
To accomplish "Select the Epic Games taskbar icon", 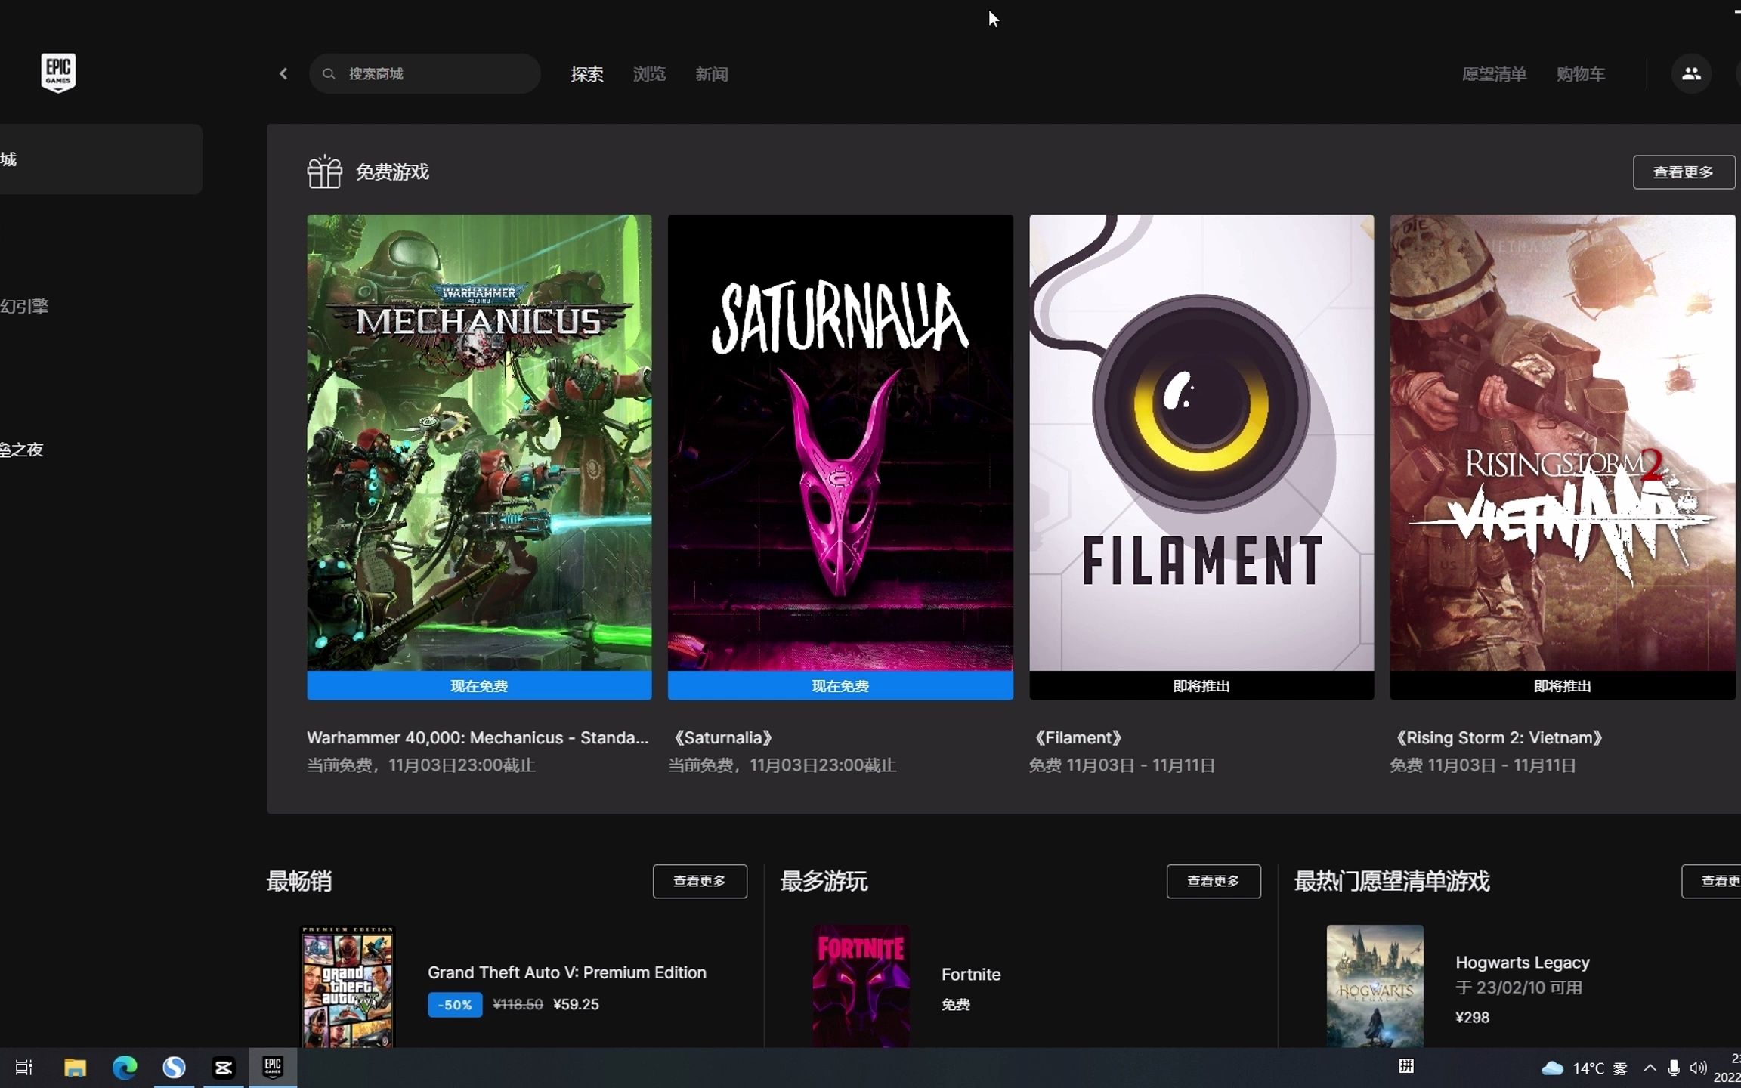I will pos(273,1068).
